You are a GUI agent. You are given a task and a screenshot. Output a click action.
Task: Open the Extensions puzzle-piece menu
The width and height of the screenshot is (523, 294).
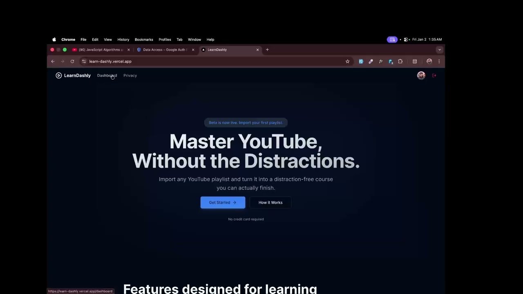pyautogui.click(x=400, y=61)
